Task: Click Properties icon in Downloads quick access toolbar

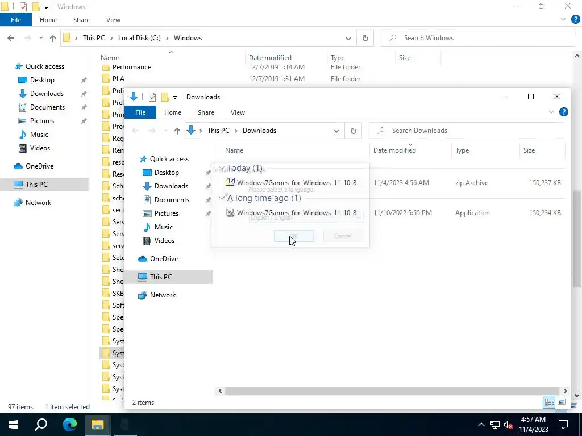Action: [152, 97]
